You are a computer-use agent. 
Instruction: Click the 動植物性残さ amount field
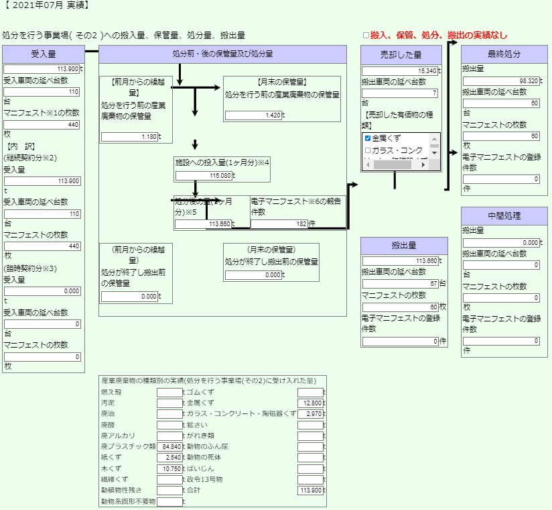[x=169, y=491]
